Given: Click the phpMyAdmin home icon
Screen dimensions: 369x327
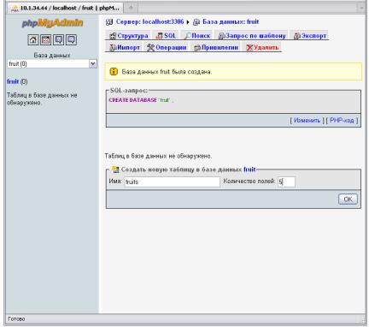Looking at the screenshot, I should click(x=33, y=40).
